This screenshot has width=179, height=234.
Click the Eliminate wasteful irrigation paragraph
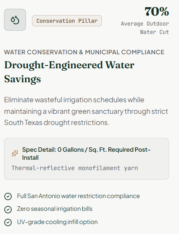[86, 111]
